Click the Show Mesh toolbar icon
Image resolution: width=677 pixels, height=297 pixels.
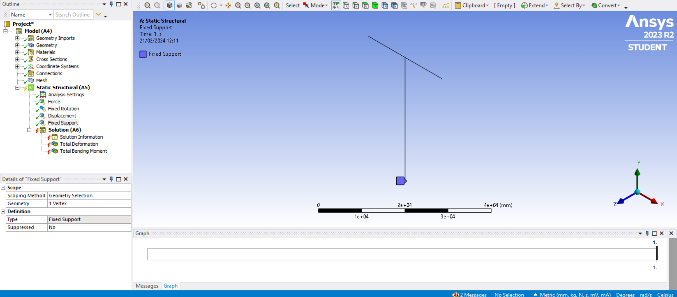[x=201, y=5]
